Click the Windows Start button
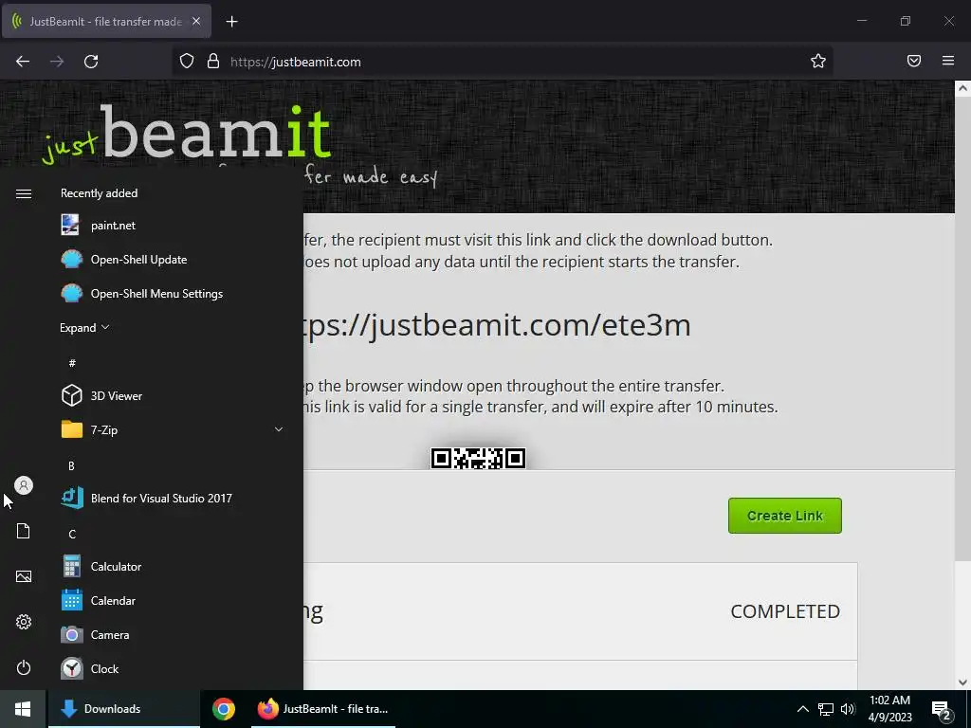Image resolution: width=971 pixels, height=728 pixels. click(23, 709)
